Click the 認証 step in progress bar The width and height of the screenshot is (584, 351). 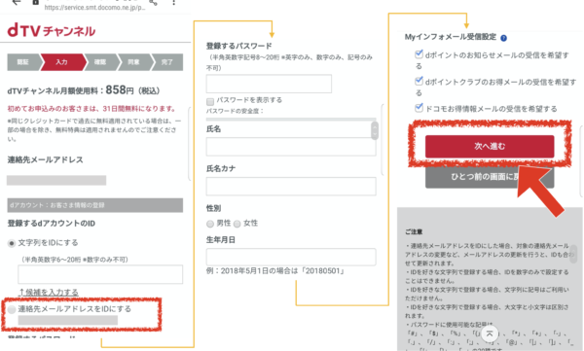(23, 62)
